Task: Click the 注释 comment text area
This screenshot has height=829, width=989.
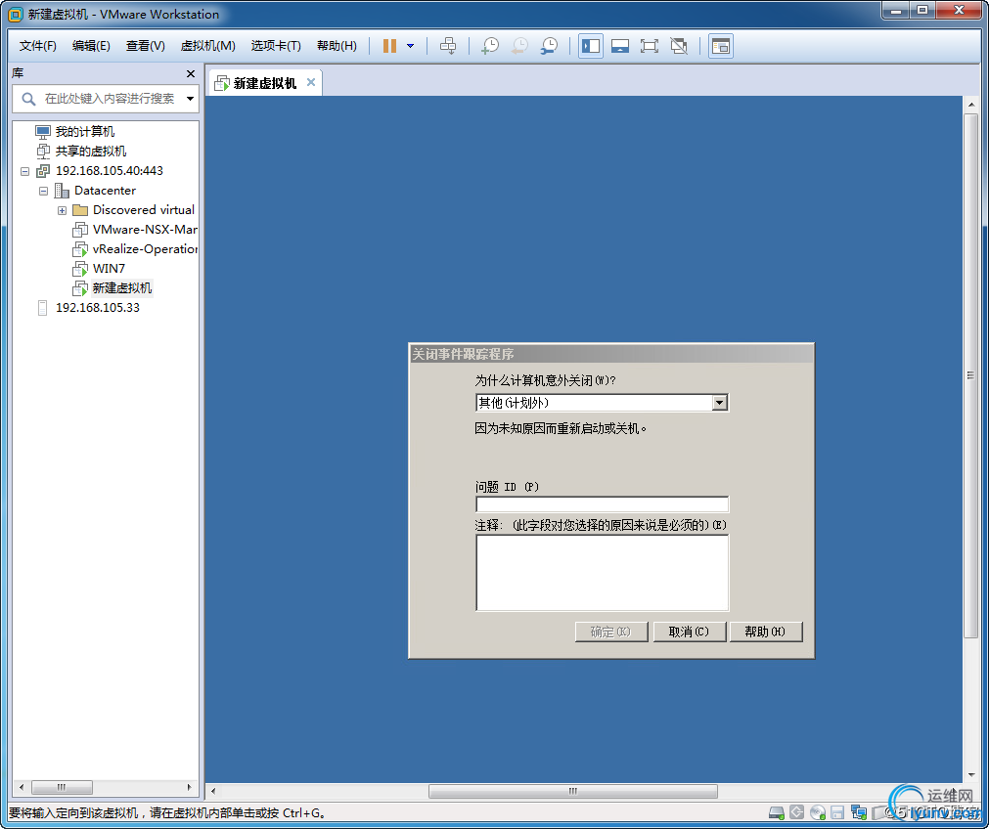Action: click(602, 573)
